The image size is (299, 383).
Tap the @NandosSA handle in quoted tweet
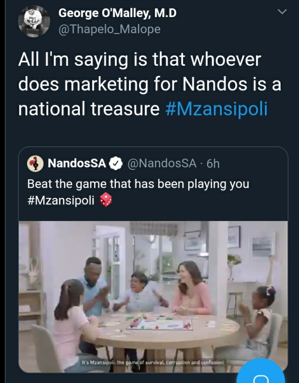(162, 163)
